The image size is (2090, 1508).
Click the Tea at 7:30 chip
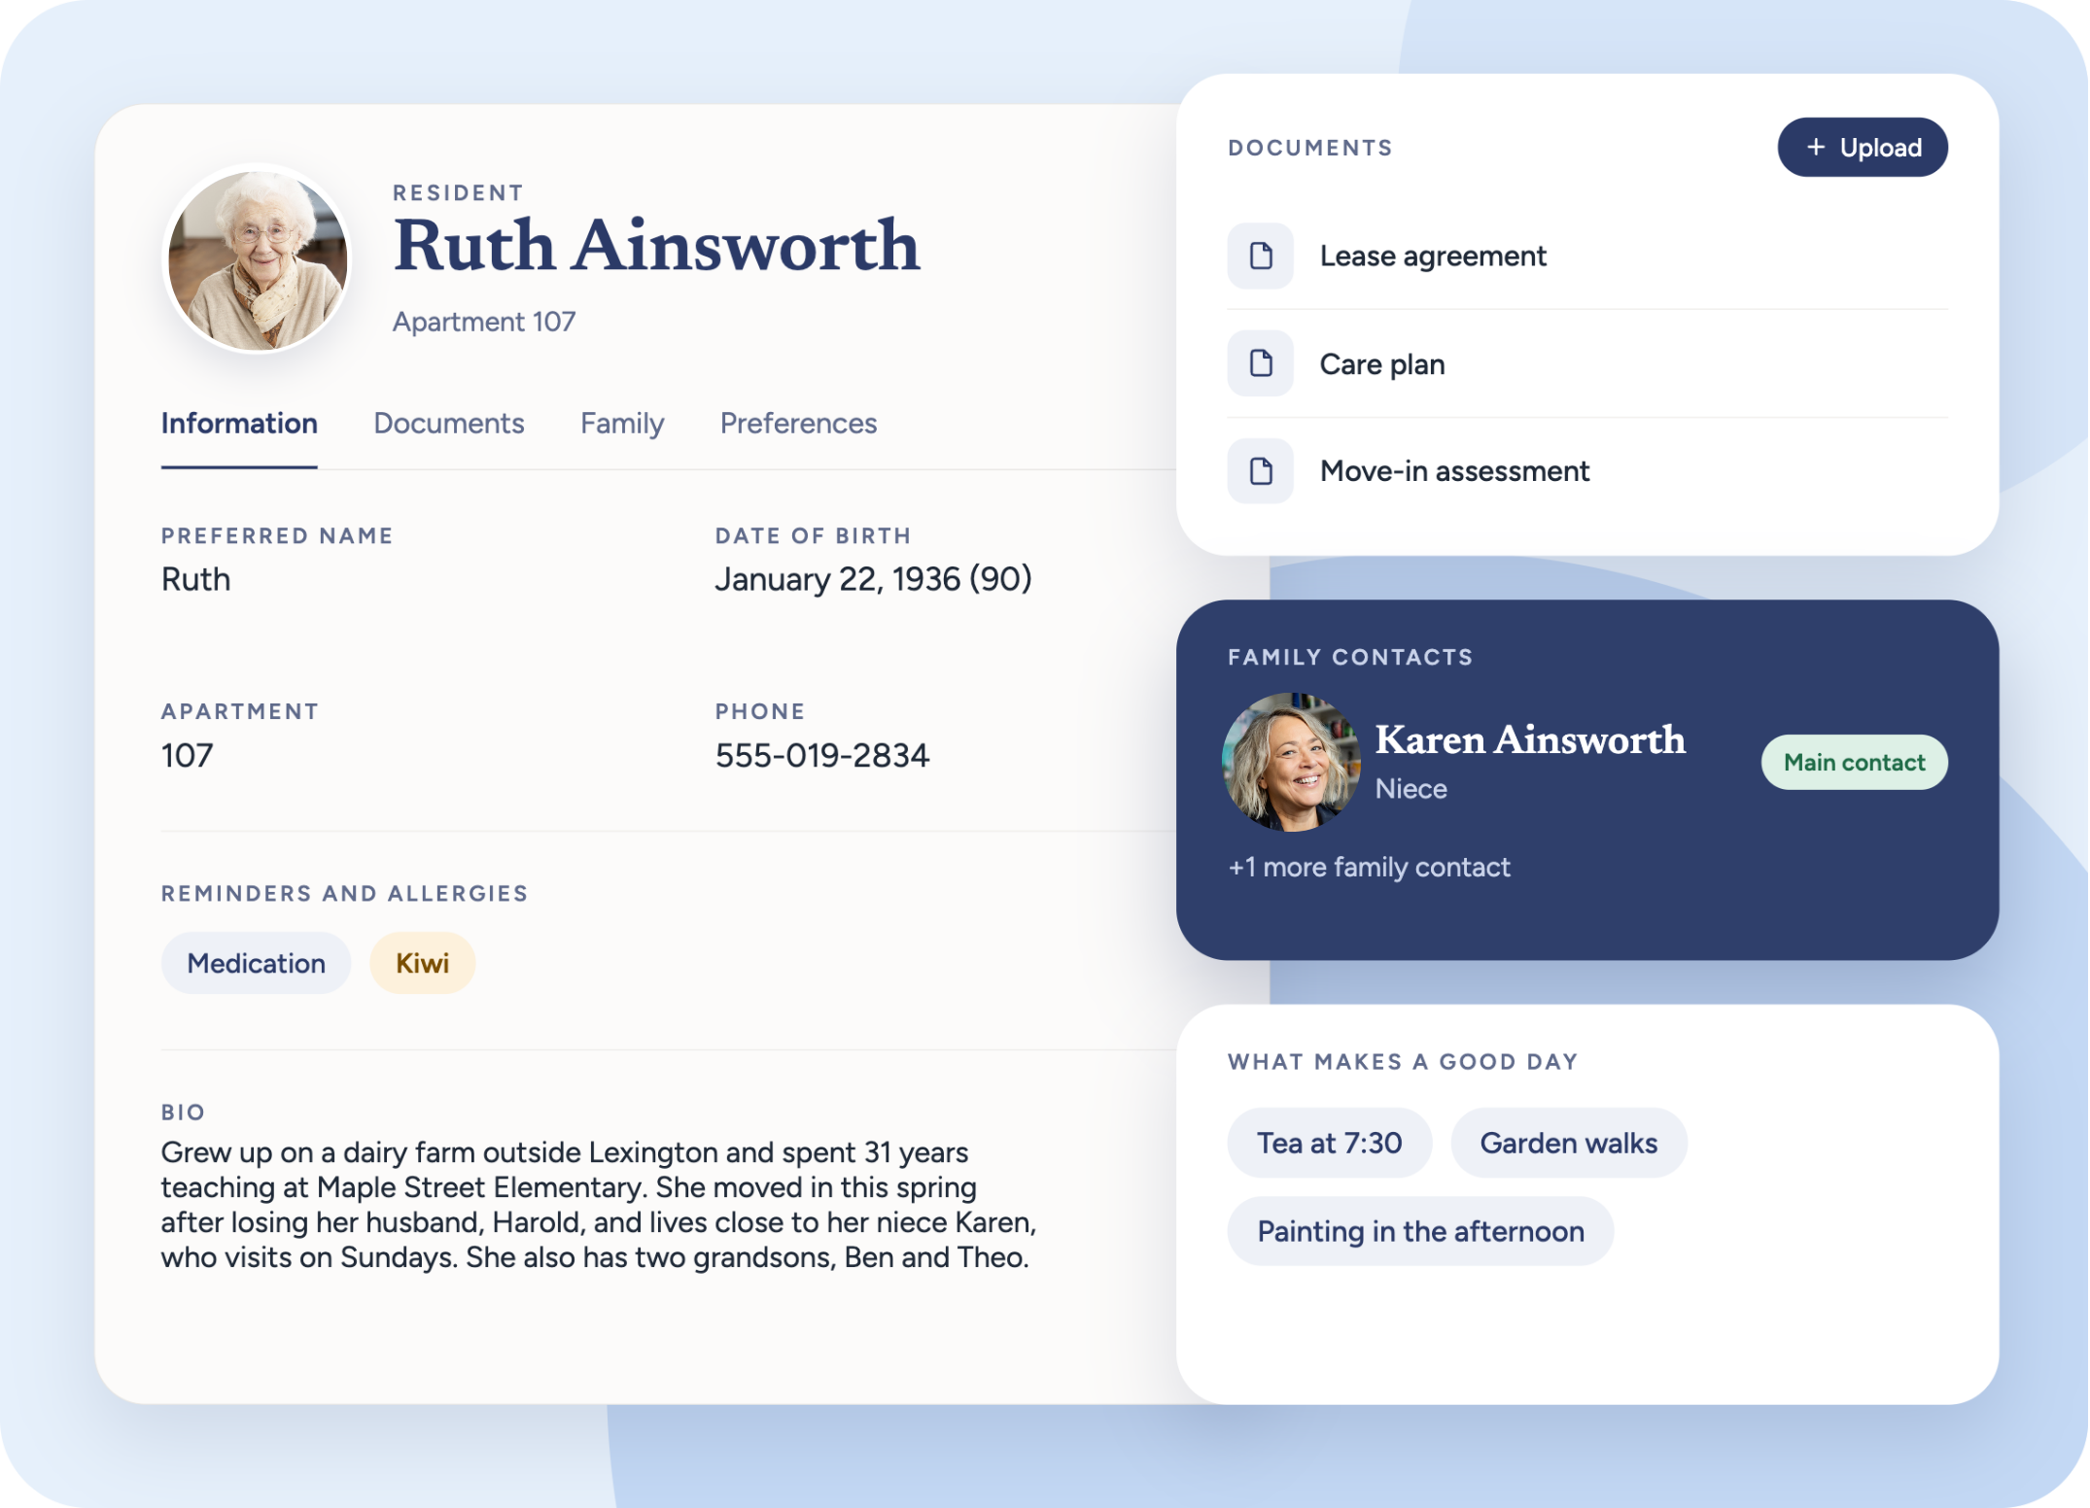1330,1144
